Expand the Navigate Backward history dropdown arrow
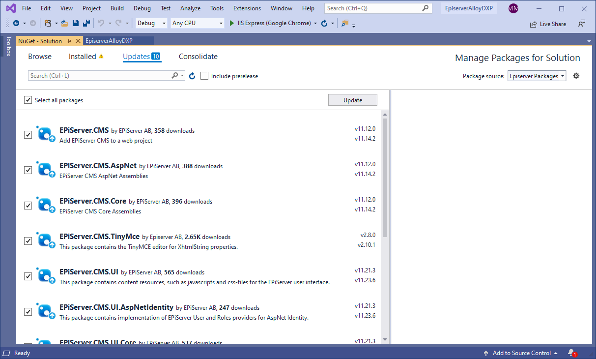Image resolution: width=596 pixels, height=359 pixels. click(24, 23)
